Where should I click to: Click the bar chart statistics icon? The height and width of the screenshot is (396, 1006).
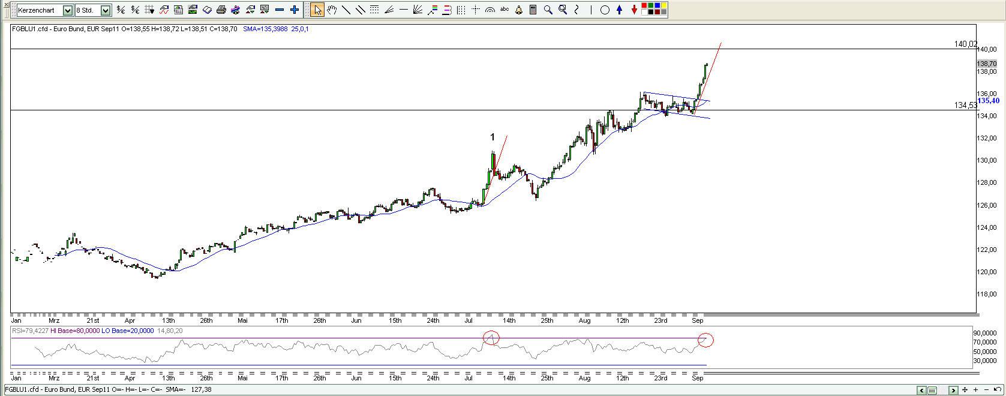(178, 10)
